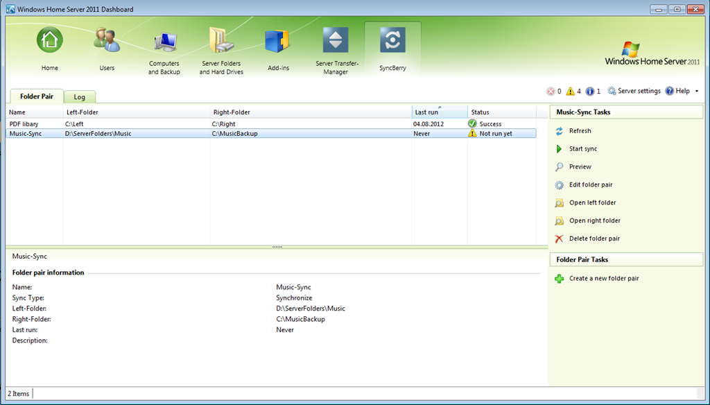Click the Edit folder pair link
The height and width of the screenshot is (405, 710).
click(x=591, y=185)
